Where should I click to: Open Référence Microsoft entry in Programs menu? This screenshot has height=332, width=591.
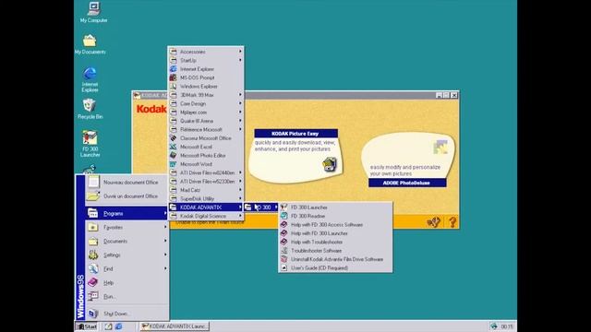(x=205, y=129)
